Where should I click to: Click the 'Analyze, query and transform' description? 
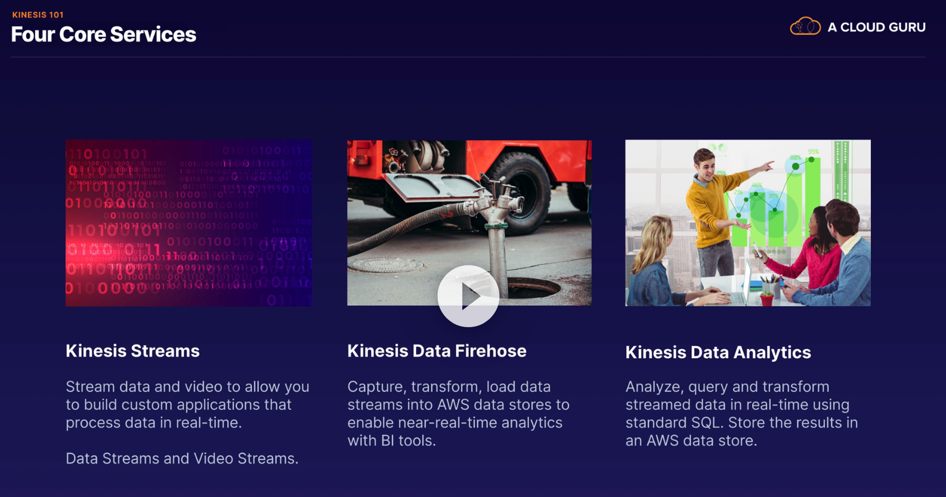pos(741,414)
